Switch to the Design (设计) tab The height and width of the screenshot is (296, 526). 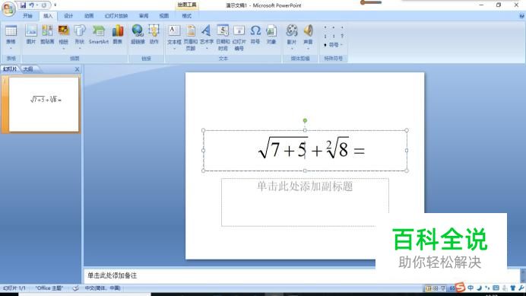pyautogui.click(x=68, y=16)
